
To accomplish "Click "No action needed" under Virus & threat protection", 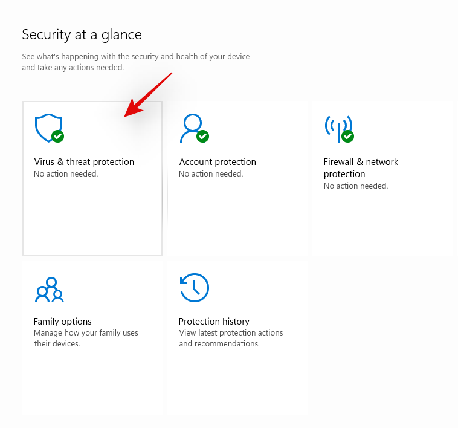I will point(66,174).
